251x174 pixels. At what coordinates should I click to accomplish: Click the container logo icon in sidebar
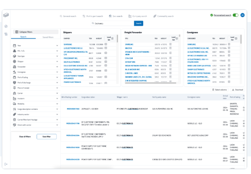tap(6, 15)
